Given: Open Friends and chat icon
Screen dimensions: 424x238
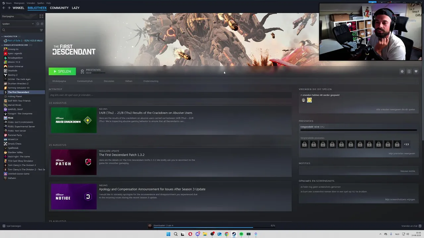Looking at the screenshot, I should click(x=420, y=226).
